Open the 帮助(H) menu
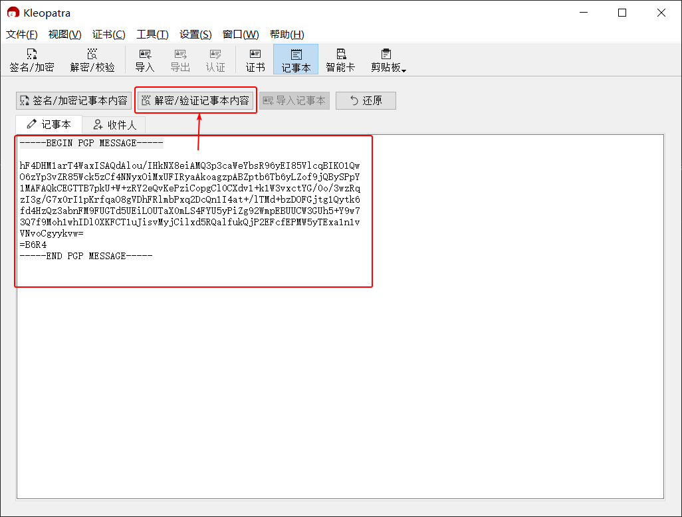 (286, 35)
